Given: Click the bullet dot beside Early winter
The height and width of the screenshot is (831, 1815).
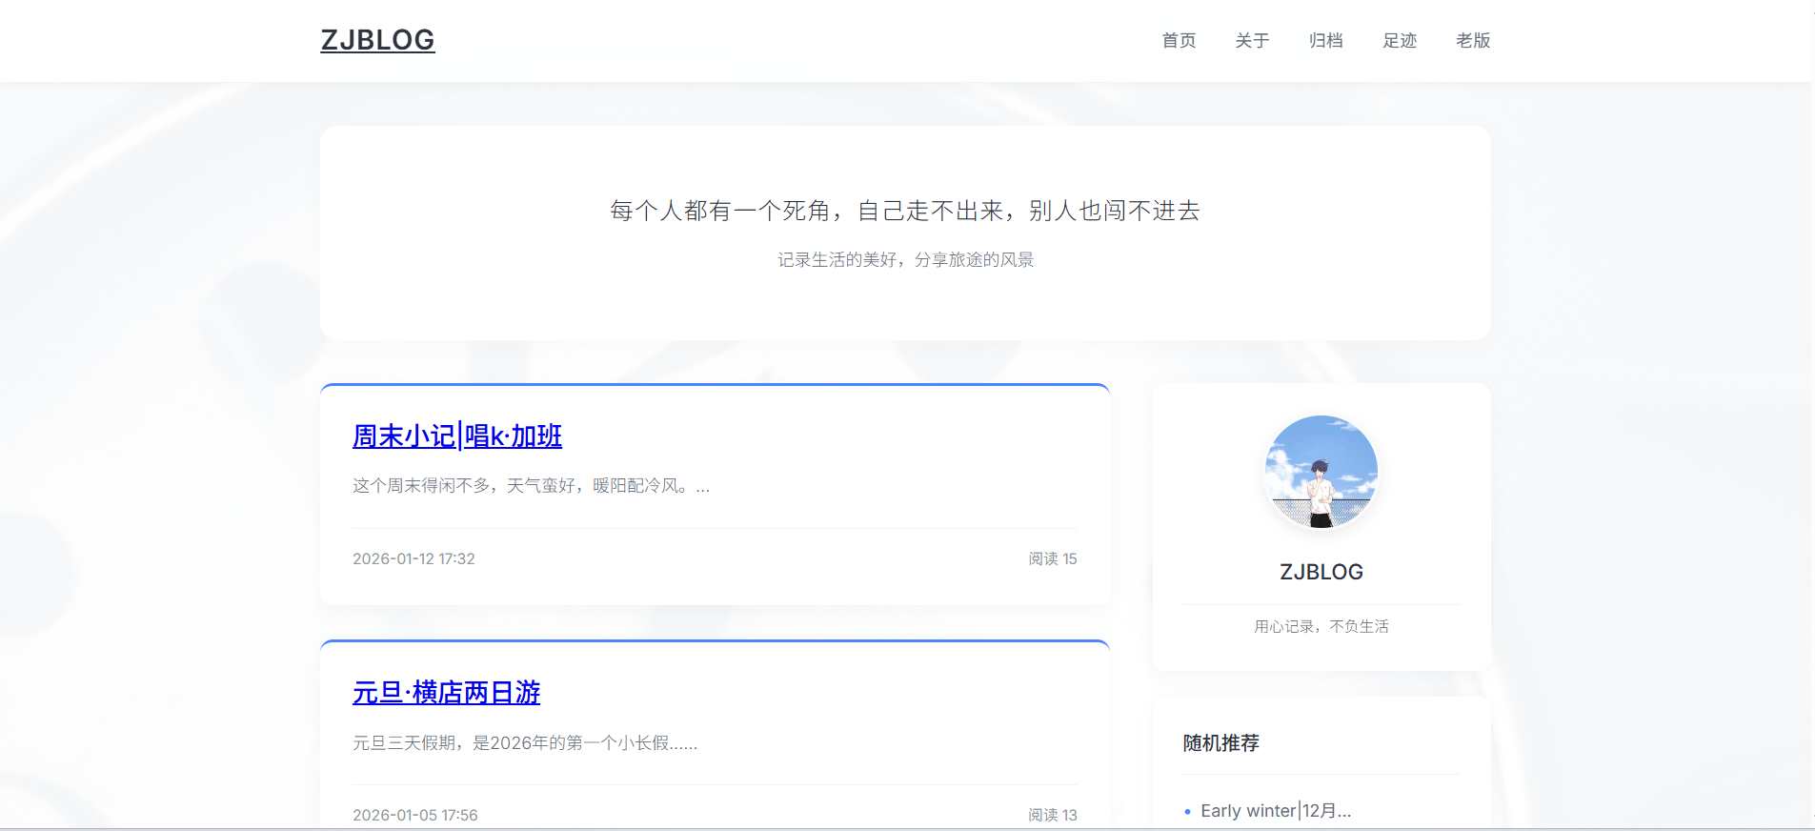Looking at the screenshot, I should [1187, 812].
